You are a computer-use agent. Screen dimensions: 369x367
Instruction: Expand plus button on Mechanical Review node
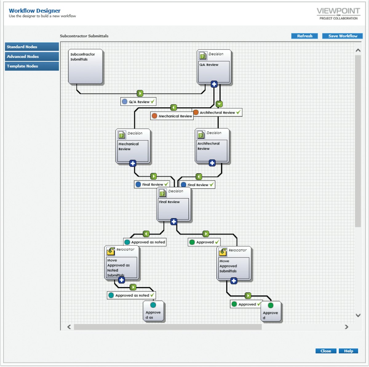[133, 163]
